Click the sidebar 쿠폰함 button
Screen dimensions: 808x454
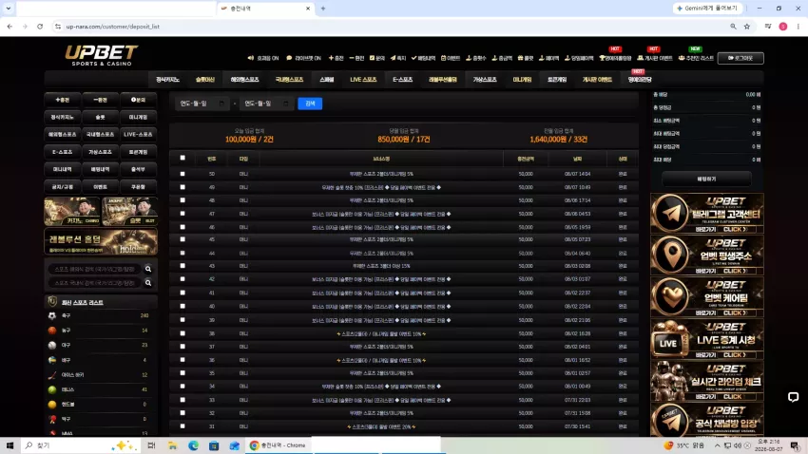(x=138, y=187)
